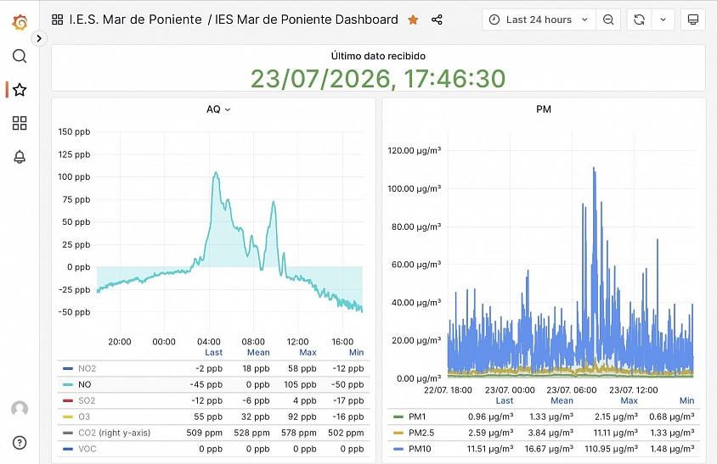Viewport: 717px width, 464px height.
Task: Zoom out the time range
Action: (608, 20)
